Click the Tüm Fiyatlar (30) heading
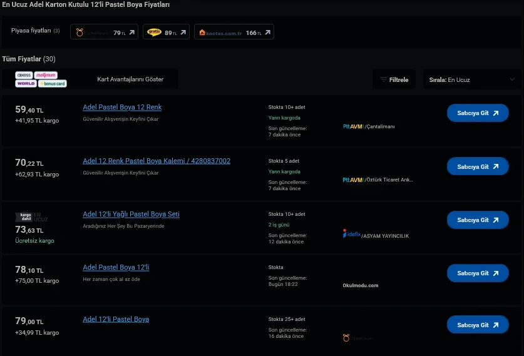Image resolution: width=524 pixels, height=356 pixels. pyautogui.click(x=29, y=59)
